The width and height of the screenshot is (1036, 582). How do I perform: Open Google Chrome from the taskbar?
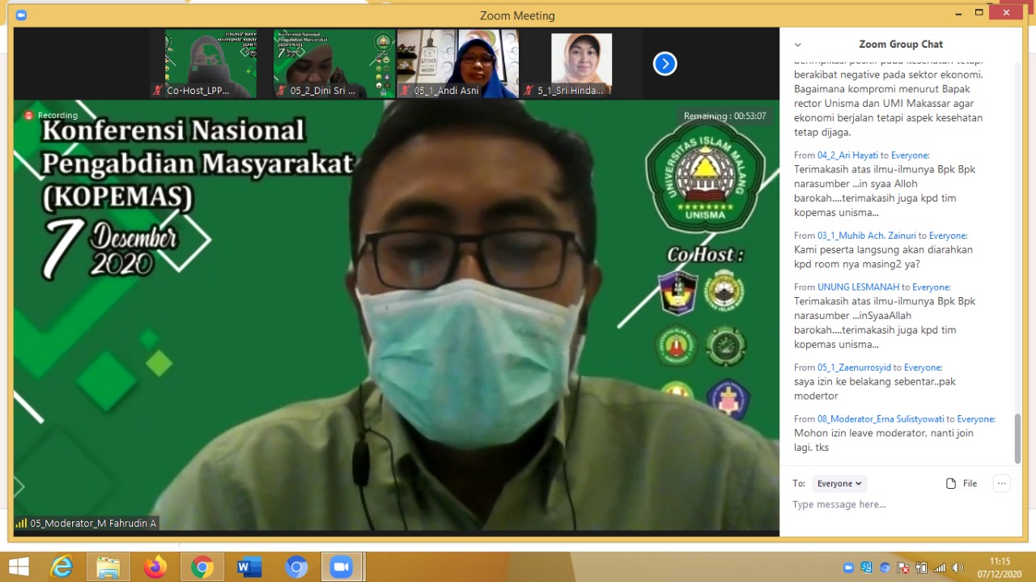[202, 567]
